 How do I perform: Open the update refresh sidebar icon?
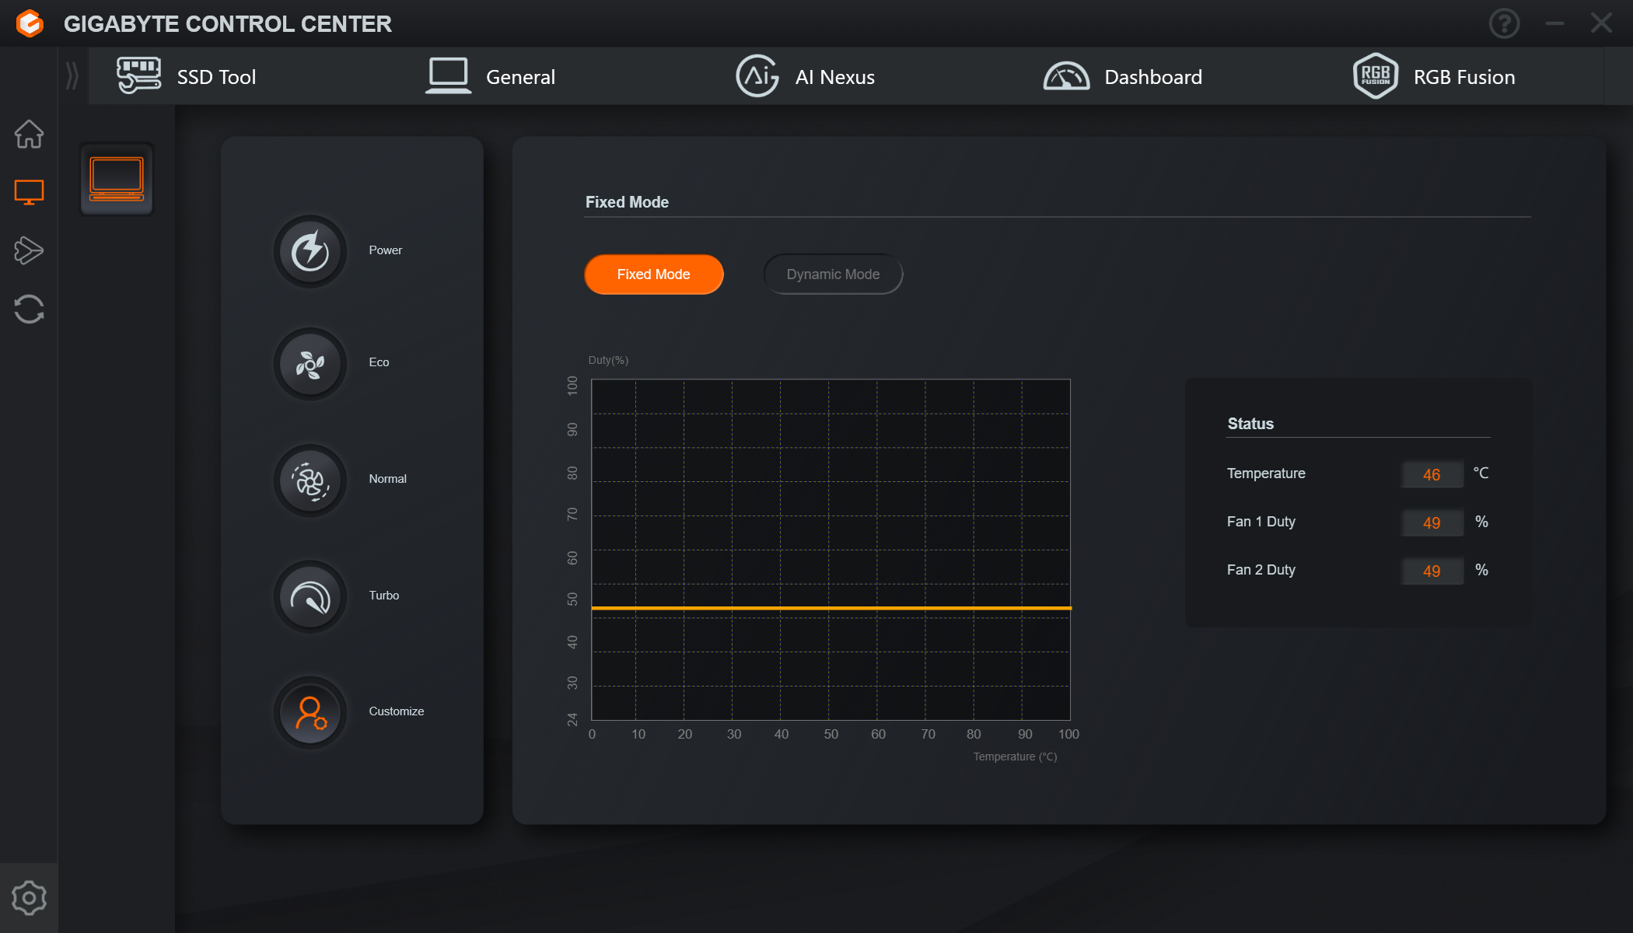click(29, 309)
